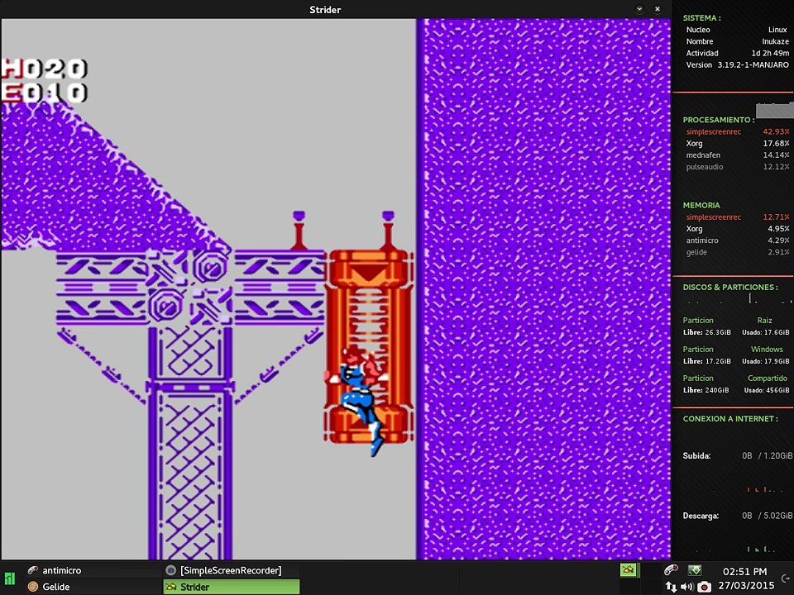This screenshot has height=595, width=794.
Task: Click the Subida upload stats line
Action: click(x=737, y=456)
